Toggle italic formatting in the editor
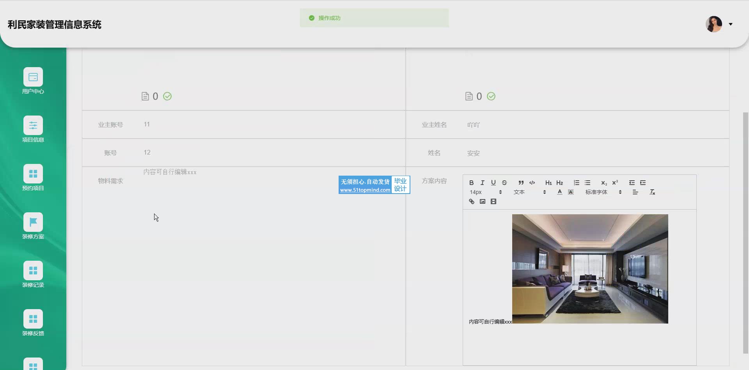The height and width of the screenshot is (370, 749). point(482,183)
